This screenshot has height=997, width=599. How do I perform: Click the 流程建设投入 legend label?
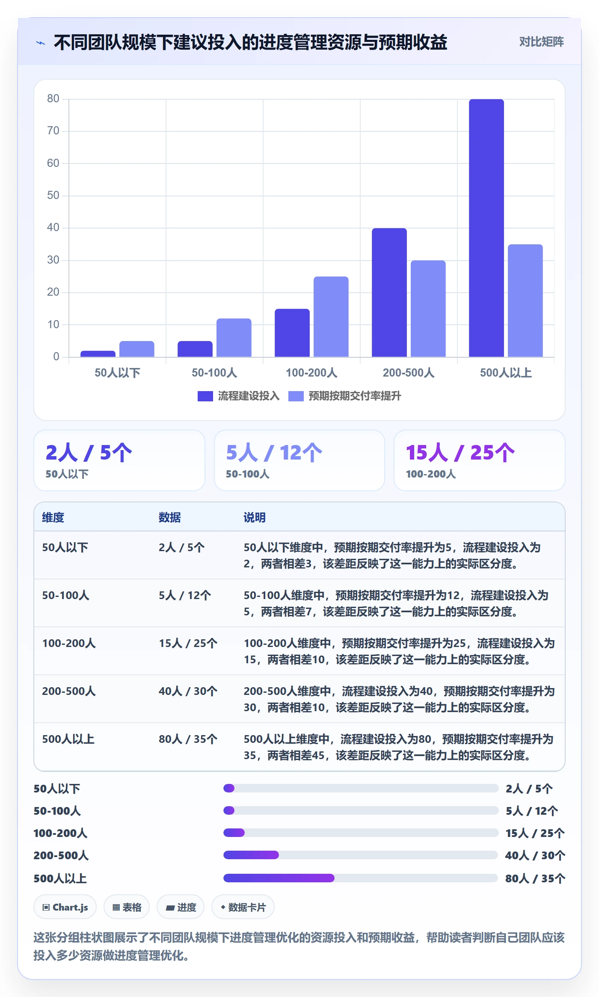(249, 396)
